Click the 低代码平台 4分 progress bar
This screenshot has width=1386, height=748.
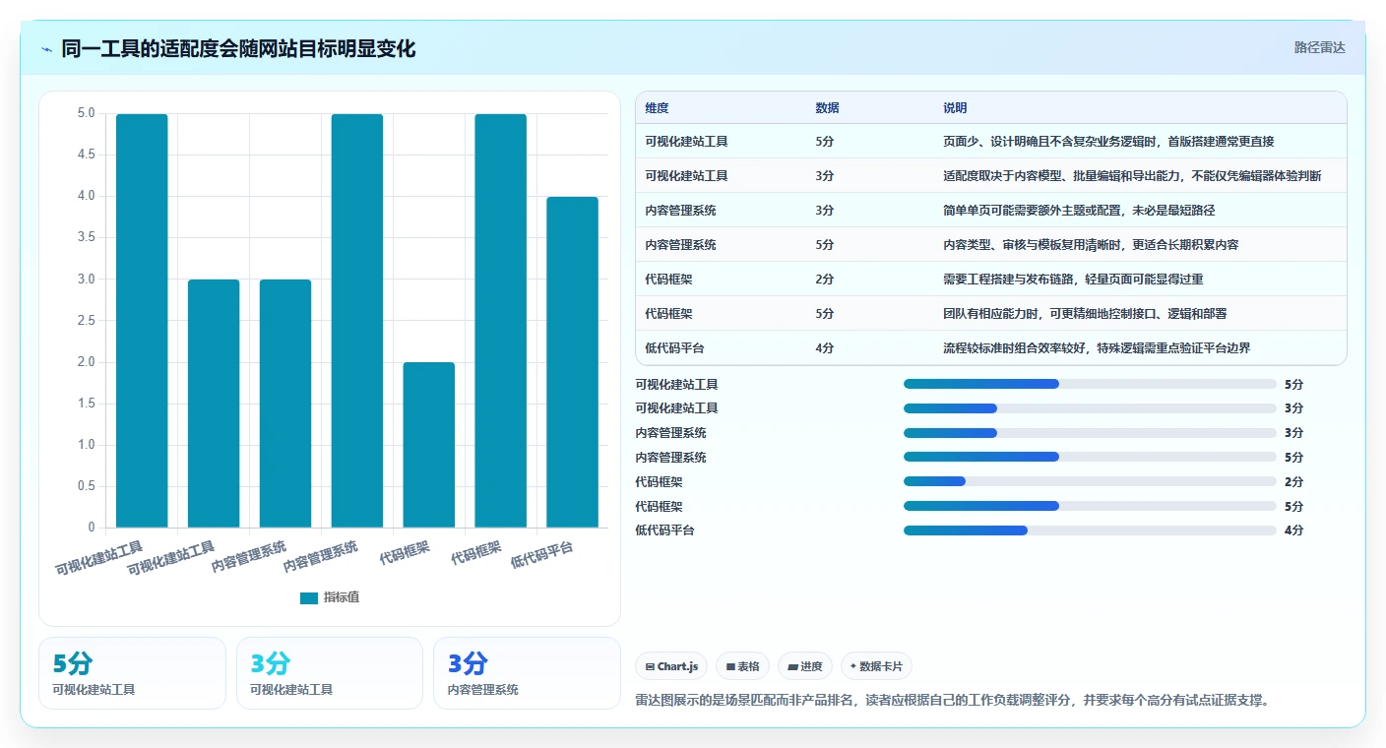tap(1090, 530)
